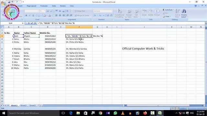
Task: Undo the last action
Action: (12, 2)
